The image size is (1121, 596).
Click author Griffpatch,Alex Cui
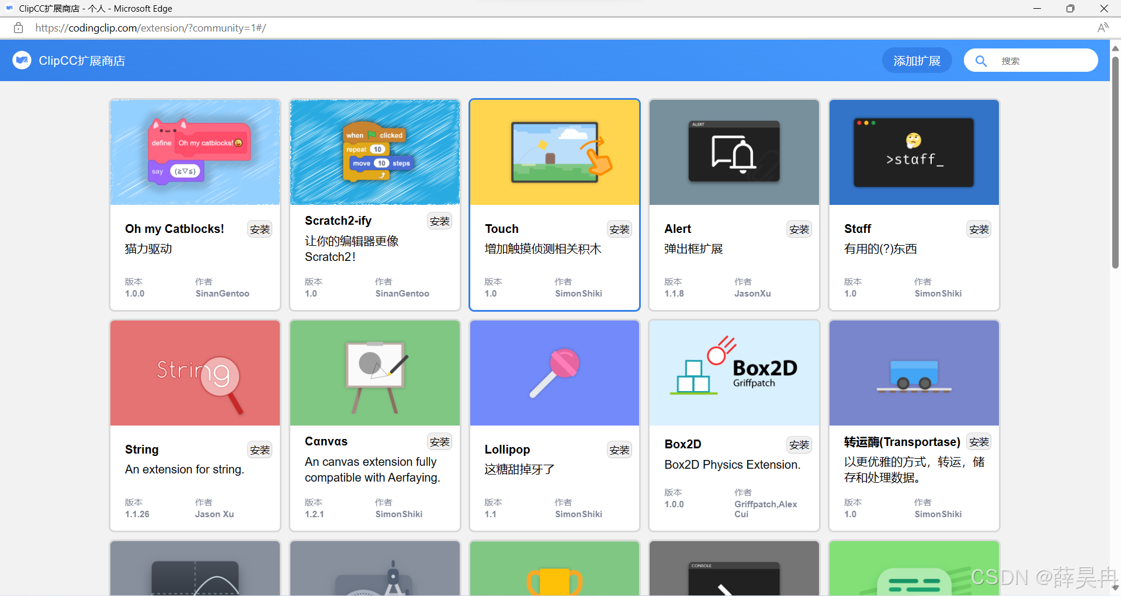pos(765,509)
